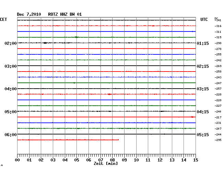Viewport: 223px width, 169px height.
Task: Click the end point of the last red trace
Action: (118, 140)
